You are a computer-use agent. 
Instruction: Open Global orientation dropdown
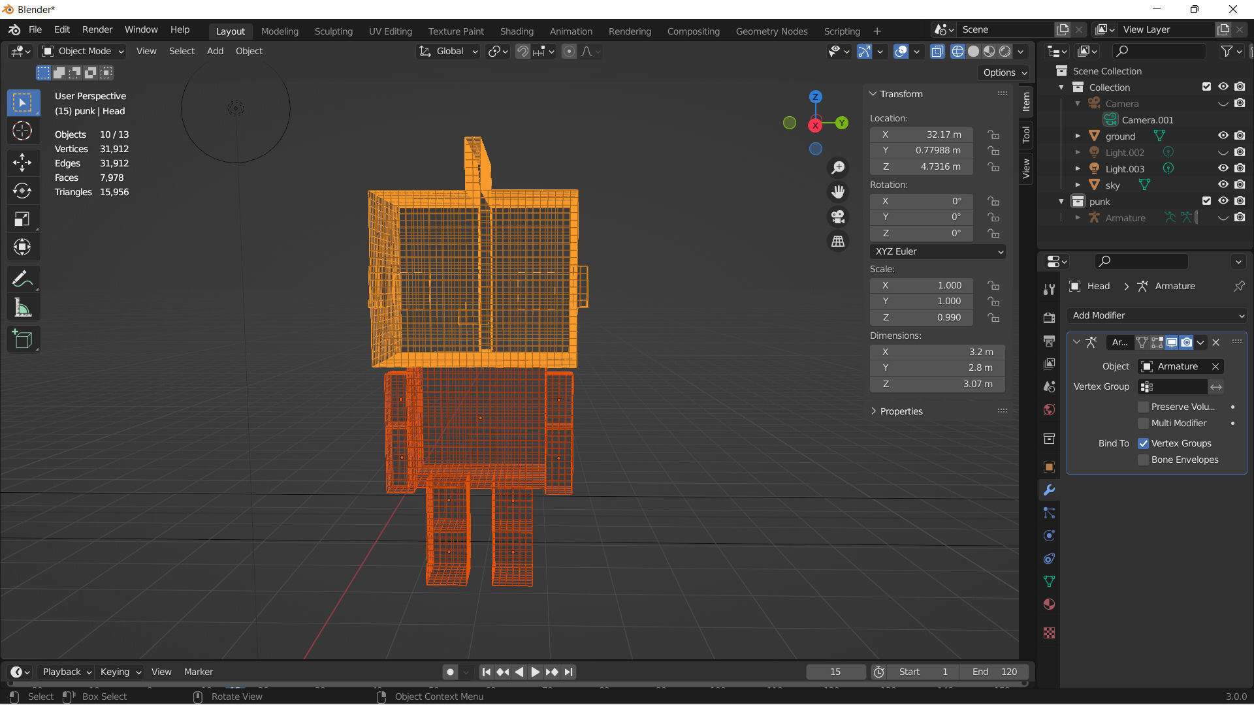pos(449,51)
